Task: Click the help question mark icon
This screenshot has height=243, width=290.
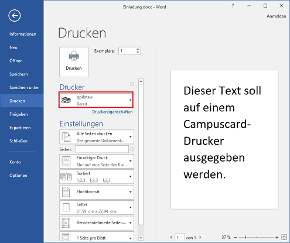Action: click(x=233, y=6)
